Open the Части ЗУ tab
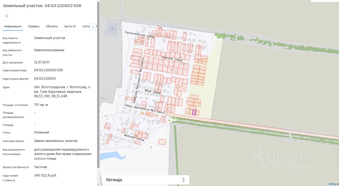339x186 pixels. tap(70, 26)
